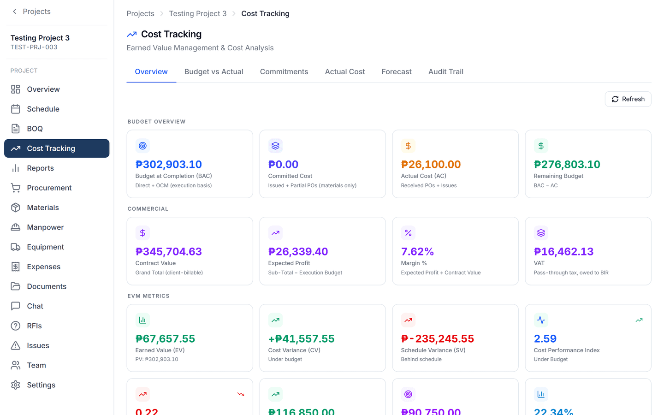Screen dimensions: 664x415
Task: Navigate to Issues in the sidebar
Action: (57, 345)
